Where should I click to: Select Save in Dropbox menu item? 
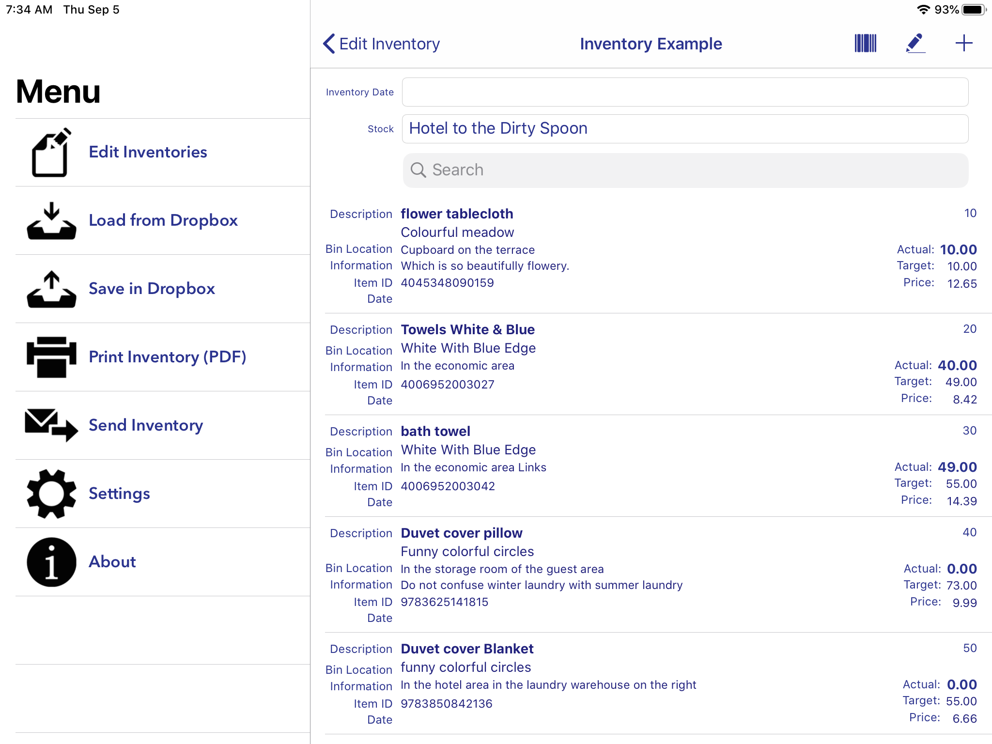click(x=152, y=289)
